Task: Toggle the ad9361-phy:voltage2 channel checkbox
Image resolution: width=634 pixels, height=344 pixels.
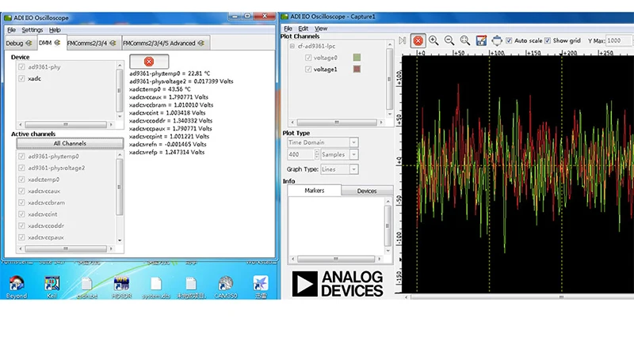Action: (x=22, y=168)
